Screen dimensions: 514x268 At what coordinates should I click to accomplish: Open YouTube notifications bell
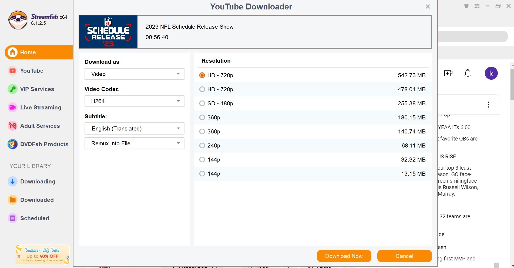[x=468, y=73]
